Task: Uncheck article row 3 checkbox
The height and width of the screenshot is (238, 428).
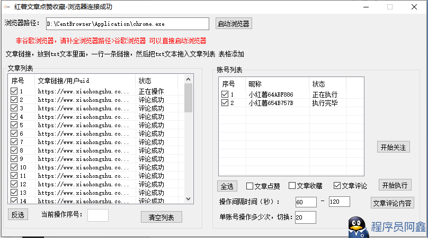Action: pyautogui.click(x=14, y=108)
